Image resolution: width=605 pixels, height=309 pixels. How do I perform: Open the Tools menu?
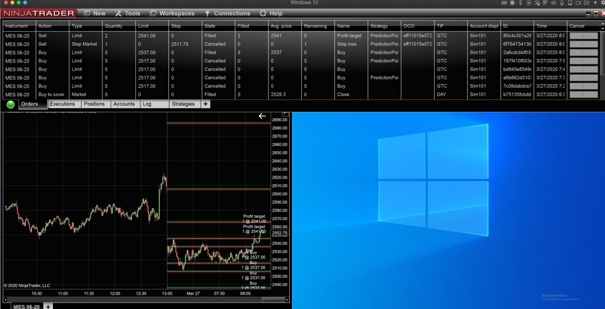pyautogui.click(x=128, y=13)
